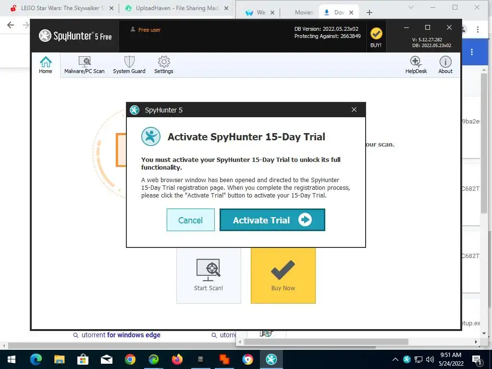Click the BUY! checkmark badge
Viewport: 492px width, 369px height.
click(x=376, y=37)
